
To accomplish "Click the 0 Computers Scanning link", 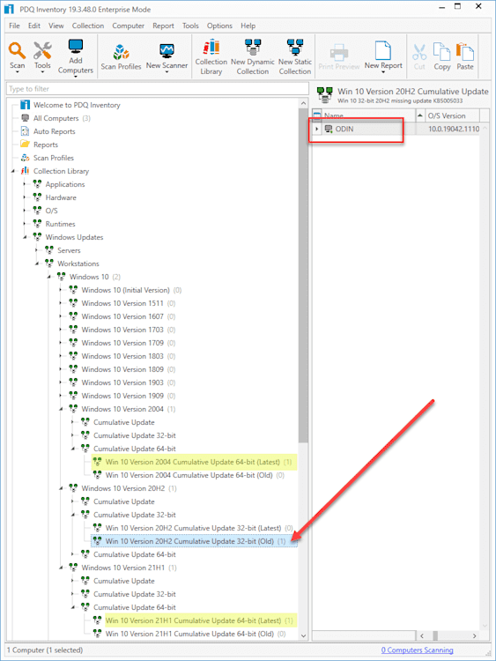I will tap(418, 650).
